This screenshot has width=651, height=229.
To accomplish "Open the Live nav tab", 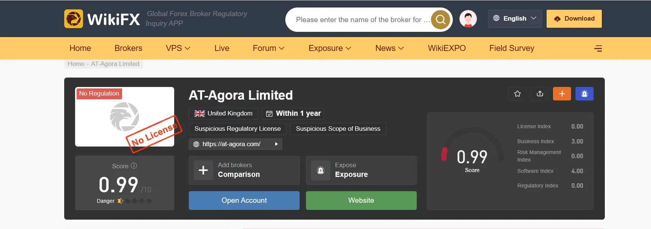I will [222, 48].
